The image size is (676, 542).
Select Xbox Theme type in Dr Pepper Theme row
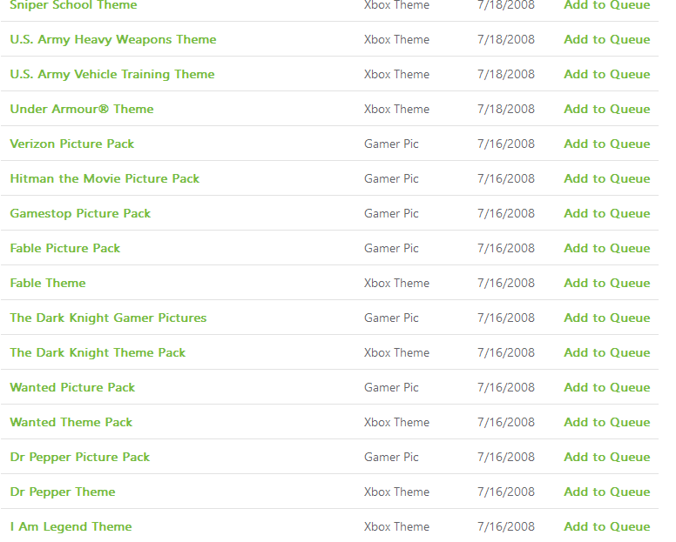coord(396,492)
